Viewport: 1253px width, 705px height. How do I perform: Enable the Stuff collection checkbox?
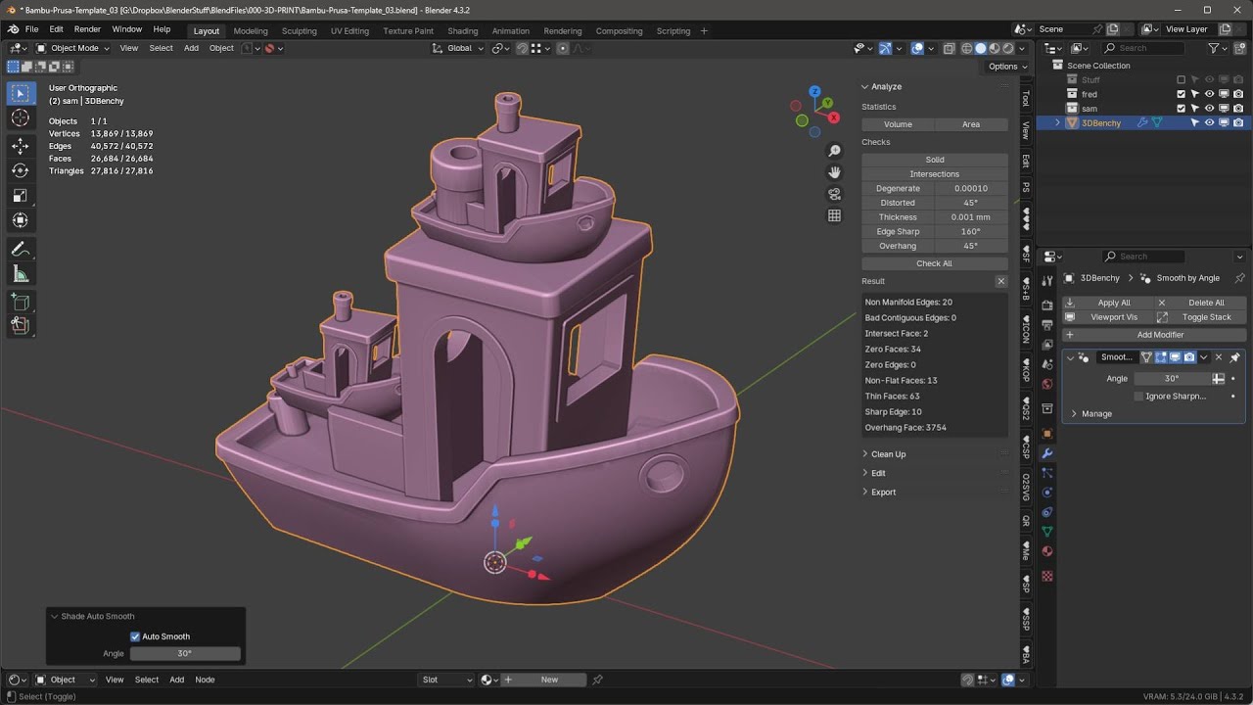pos(1181,80)
